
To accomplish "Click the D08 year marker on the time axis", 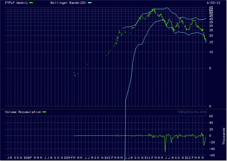I will tap(27, 158).
